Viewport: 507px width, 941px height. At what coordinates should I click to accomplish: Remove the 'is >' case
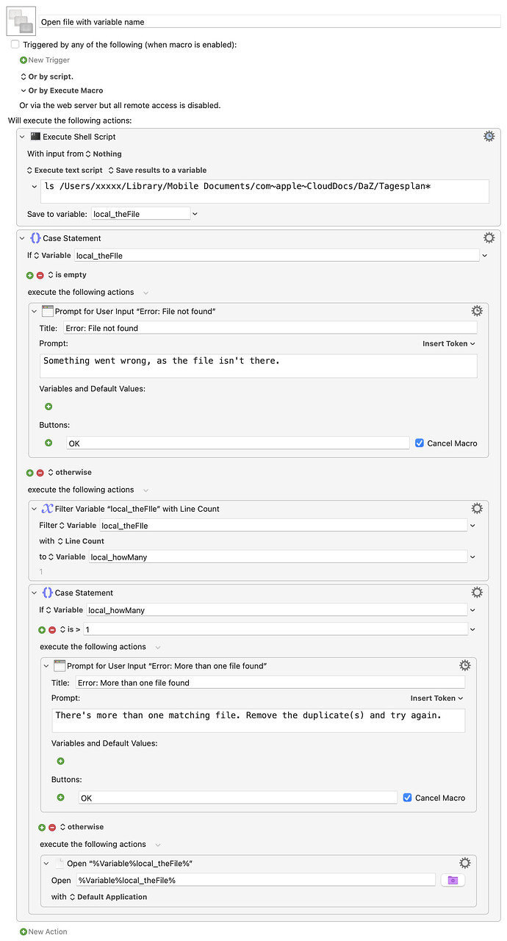pos(52,629)
